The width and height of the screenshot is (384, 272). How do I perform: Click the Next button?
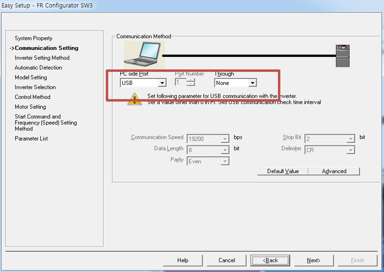[314, 260]
